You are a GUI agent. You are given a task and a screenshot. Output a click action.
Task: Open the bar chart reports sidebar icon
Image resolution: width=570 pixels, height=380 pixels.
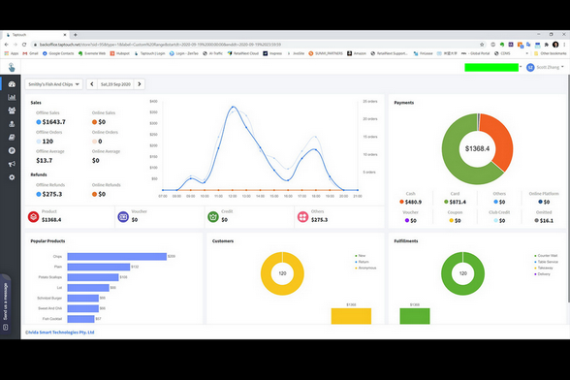coord(12,97)
